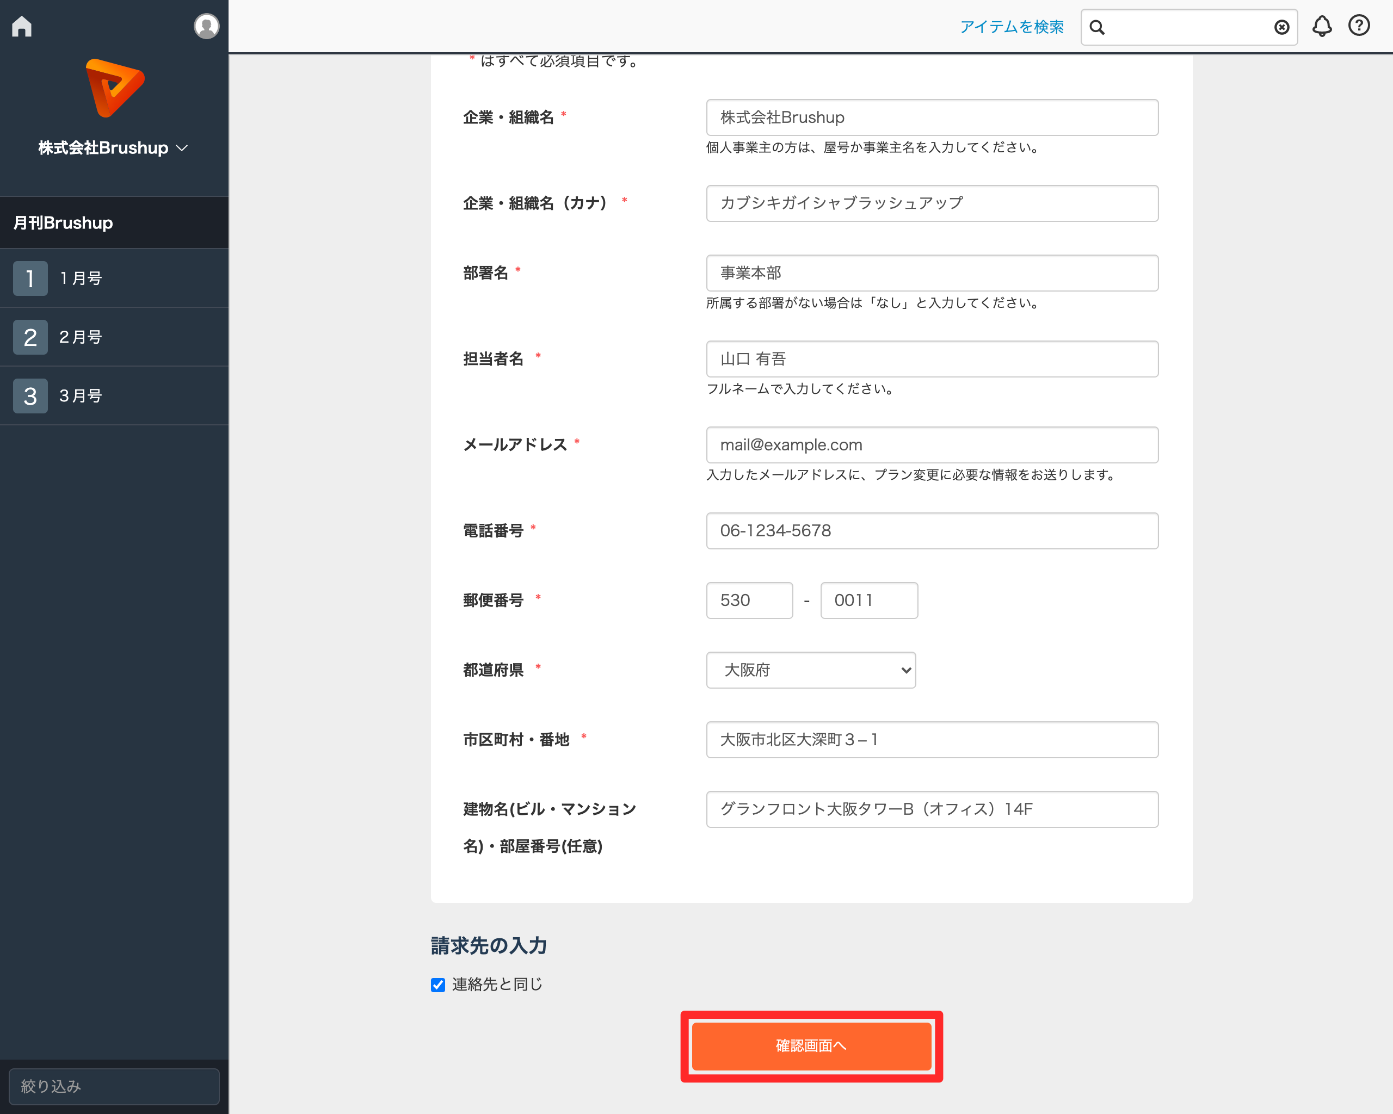Open 1月号 in sidebar

(114, 278)
